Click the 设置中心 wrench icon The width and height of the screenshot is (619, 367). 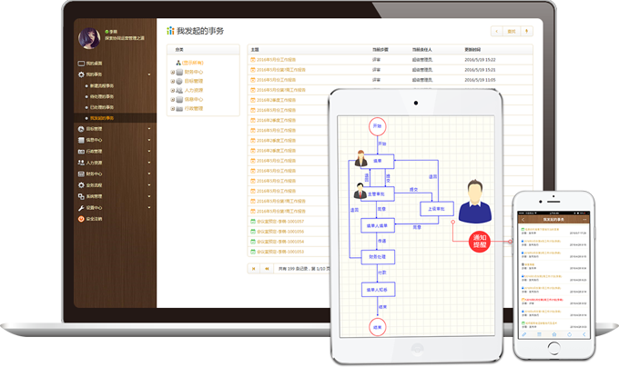[x=81, y=207]
